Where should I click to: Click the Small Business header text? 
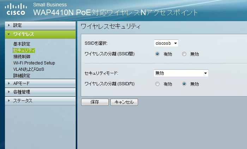pyautogui.click(x=50, y=5)
